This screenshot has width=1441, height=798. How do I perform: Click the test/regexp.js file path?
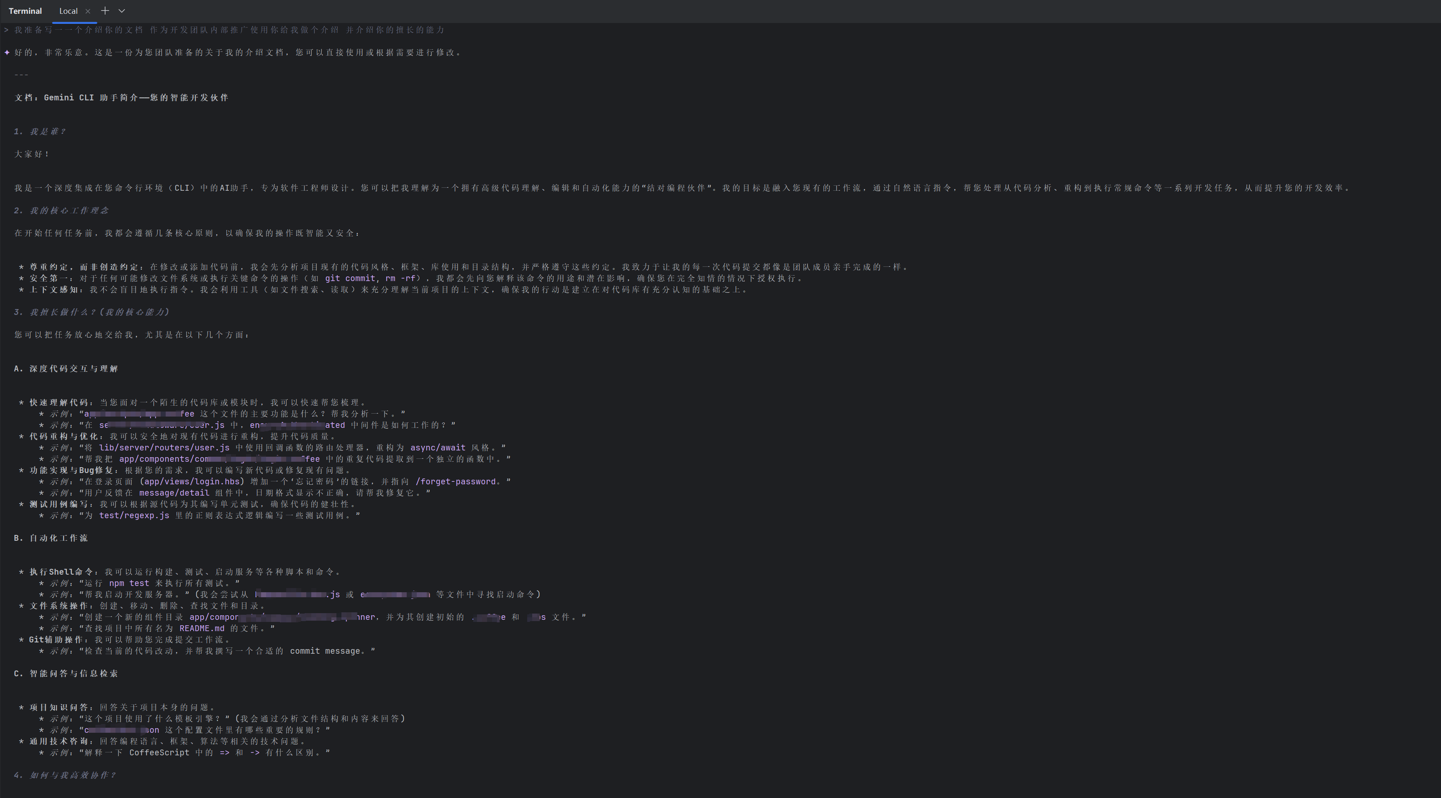(134, 516)
